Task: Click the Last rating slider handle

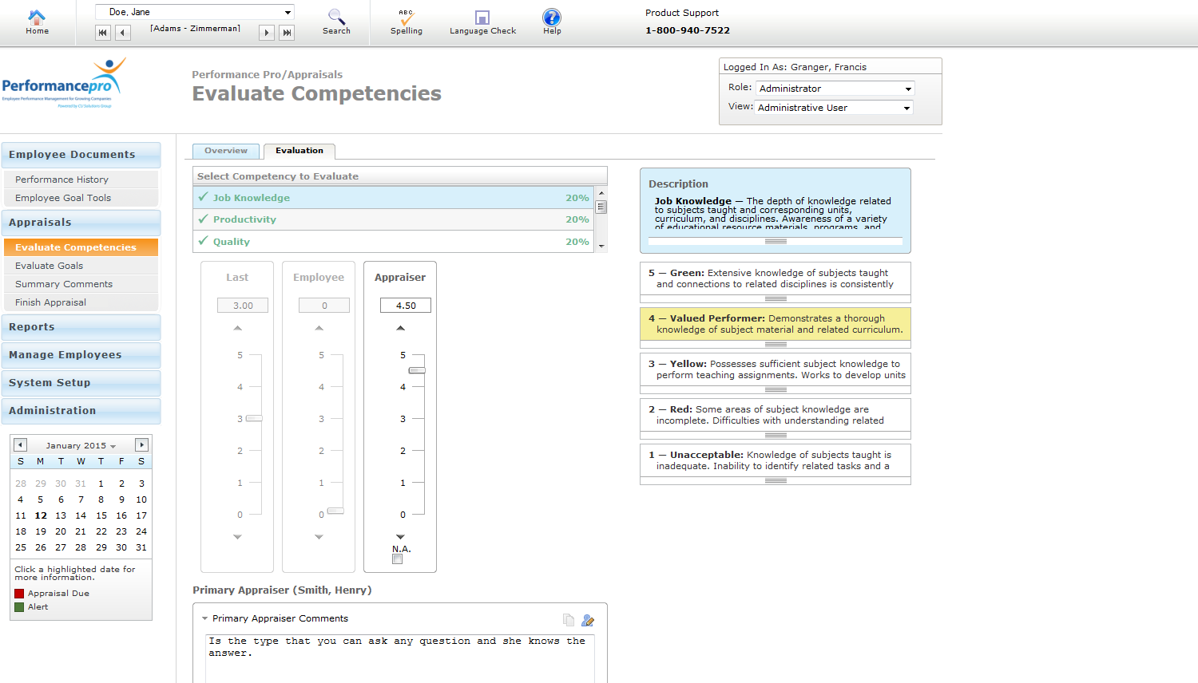Action: [254, 418]
